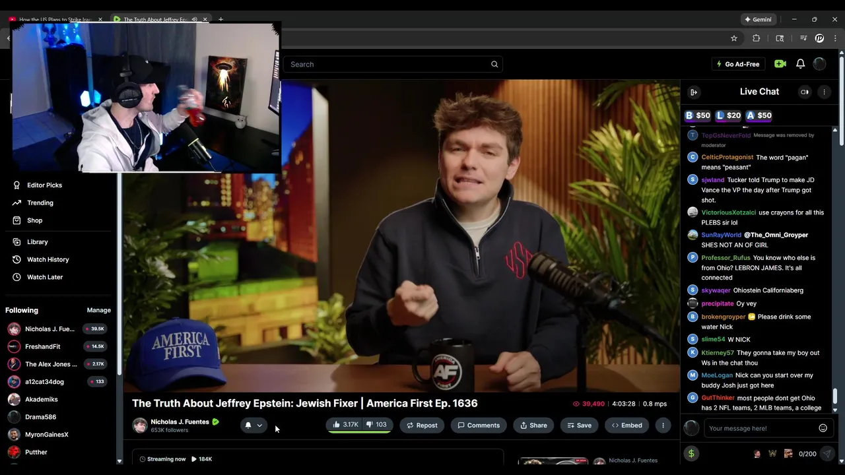Click the green dollar rant button

coord(691,453)
